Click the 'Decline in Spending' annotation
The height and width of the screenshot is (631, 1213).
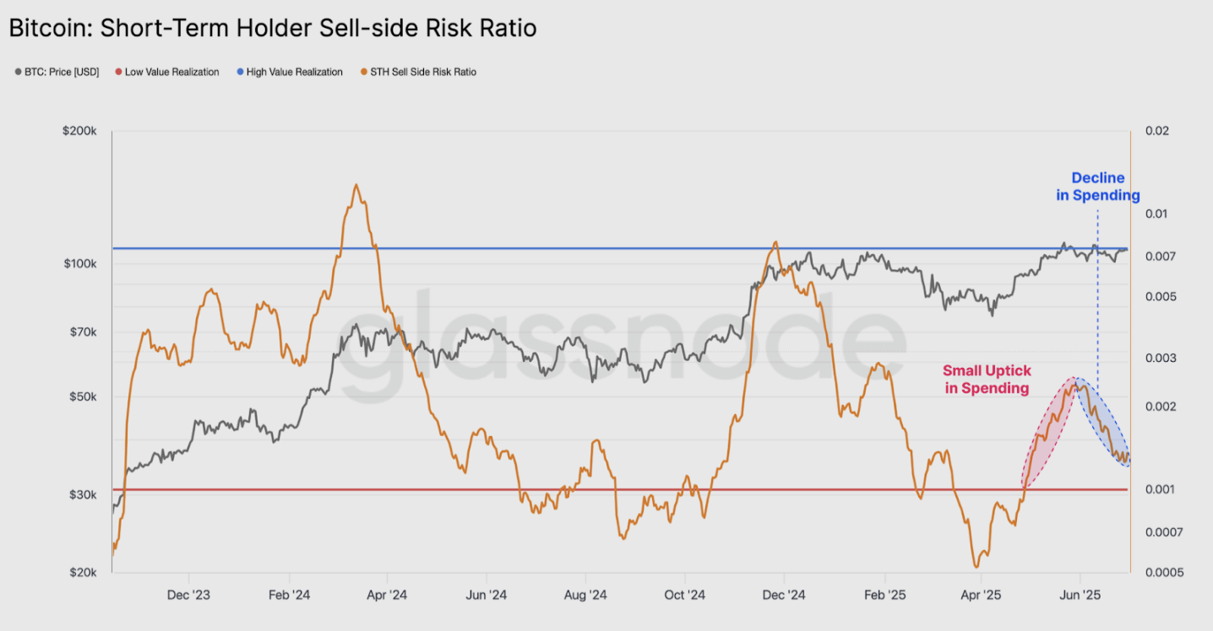(1098, 186)
